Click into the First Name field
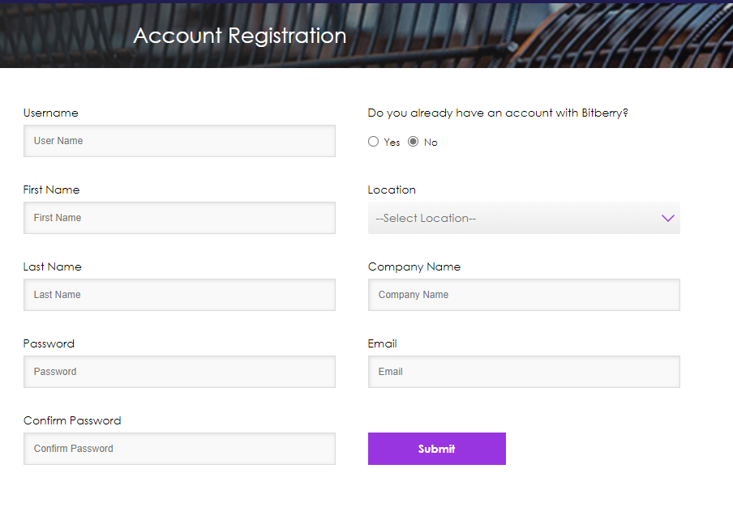Viewport: 733px width, 520px height. pyautogui.click(x=179, y=218)
